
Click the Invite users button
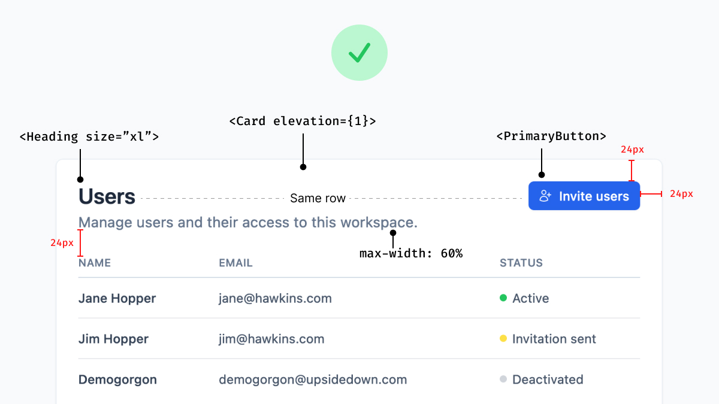pos(584,196)
